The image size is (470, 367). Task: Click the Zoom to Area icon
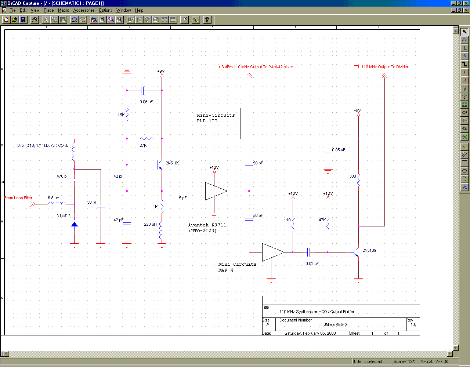click(111, 19)
